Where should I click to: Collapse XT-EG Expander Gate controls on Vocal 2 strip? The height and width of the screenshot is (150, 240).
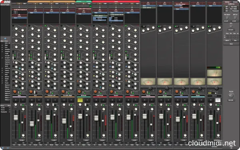click(109, 15)
